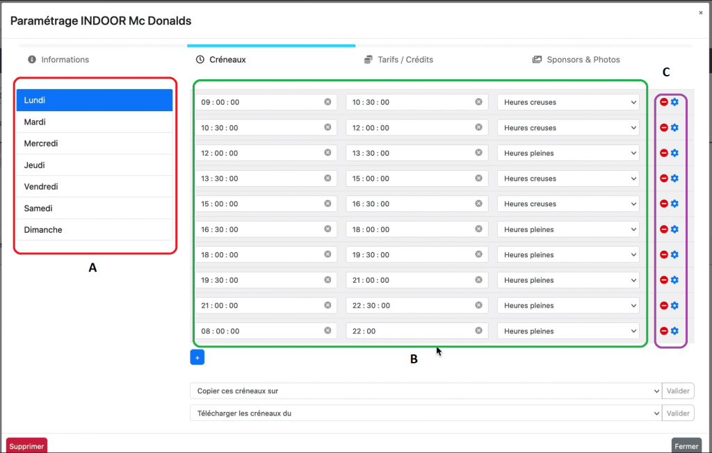Viewport: 712px width, 453px height.
Task: Open rate type dropdown for slot starting 19:30:00
Action: tap(568, 280)
